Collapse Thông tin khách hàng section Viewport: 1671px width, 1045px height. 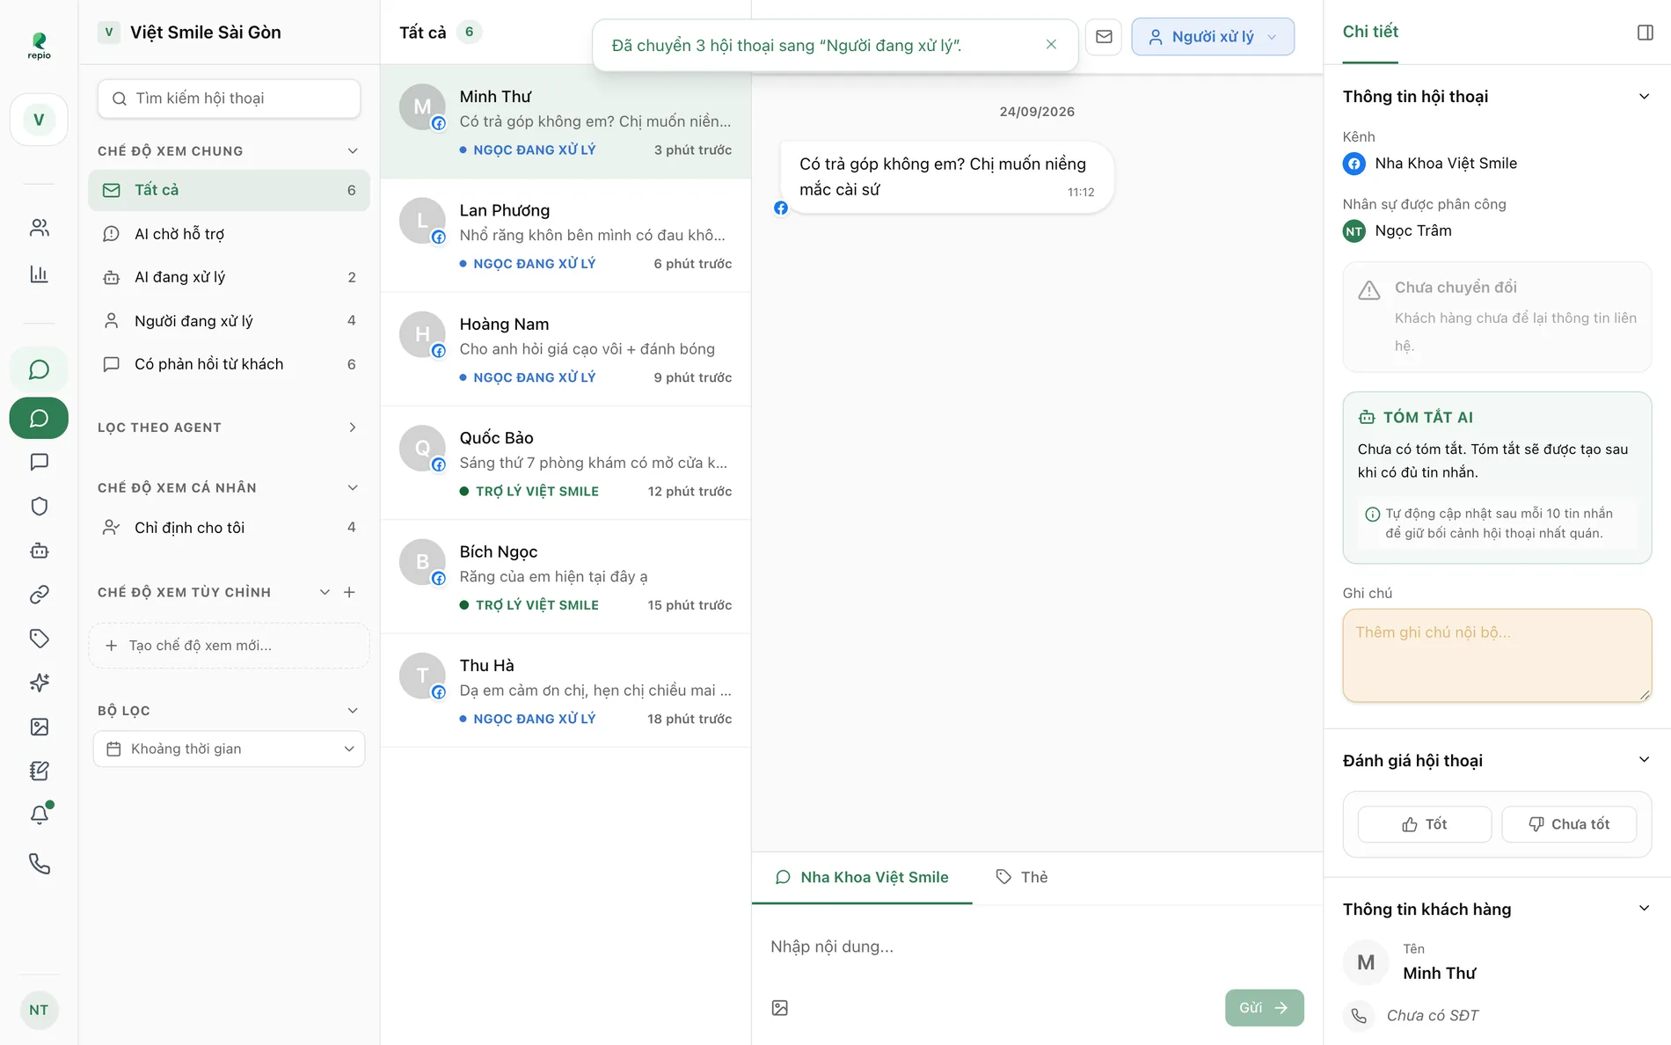coord(1644,909)
